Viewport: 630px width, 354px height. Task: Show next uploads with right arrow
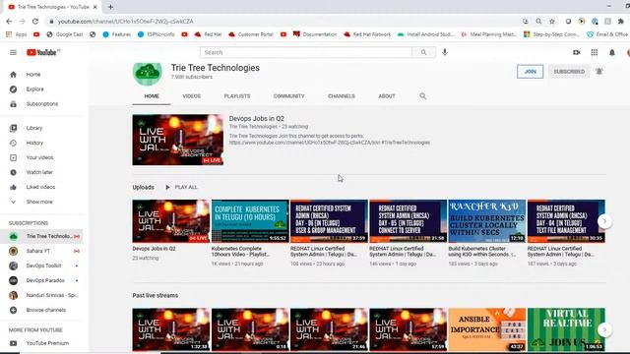point(604,221)
